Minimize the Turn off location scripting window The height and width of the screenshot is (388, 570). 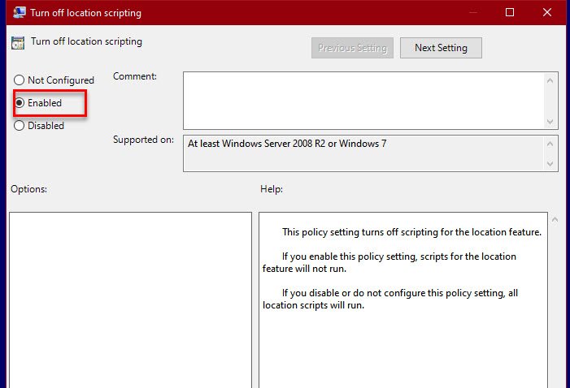click(472, 12)
